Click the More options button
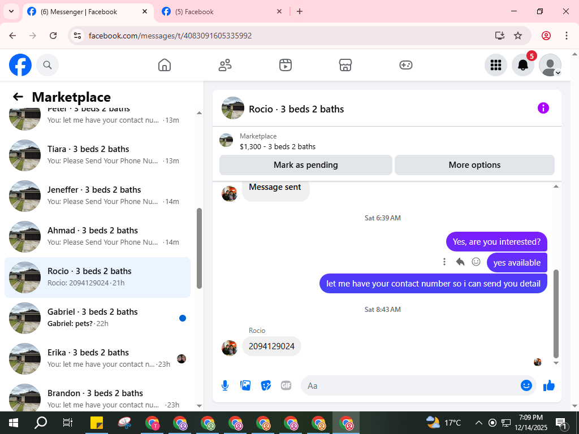The height and width of the screenshot is (434, 579). point(474,165)
